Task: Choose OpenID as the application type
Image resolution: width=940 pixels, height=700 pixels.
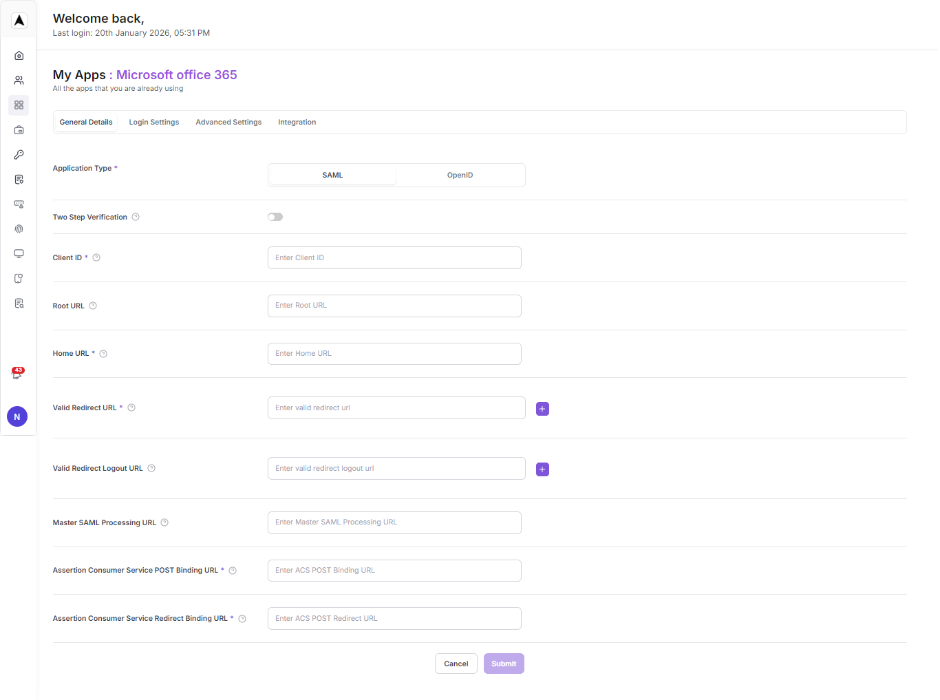Action: coord(460,176)
